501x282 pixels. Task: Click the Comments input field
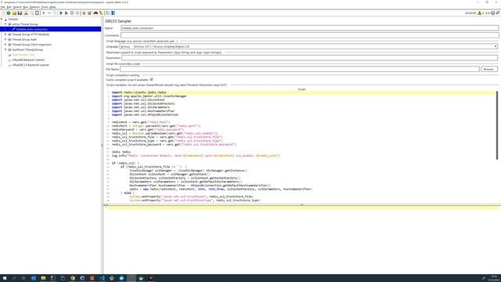coord(310,35)
